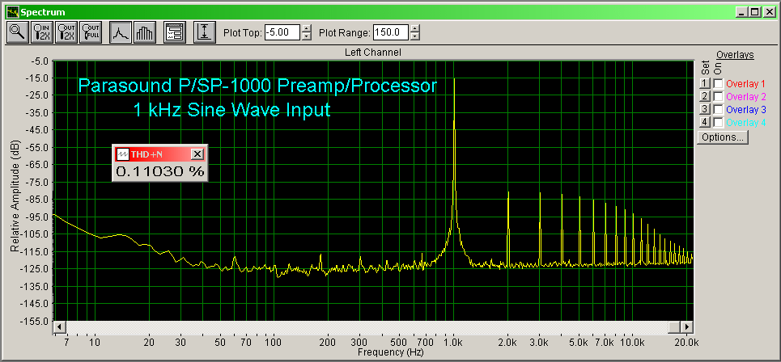
Task: Click the Overlays heading
Action: 735,55
